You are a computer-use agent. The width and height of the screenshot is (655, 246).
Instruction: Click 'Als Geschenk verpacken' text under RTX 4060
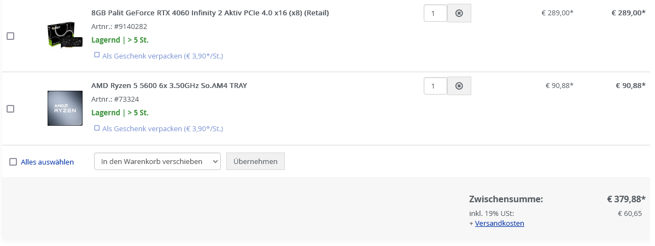[162, 56]
